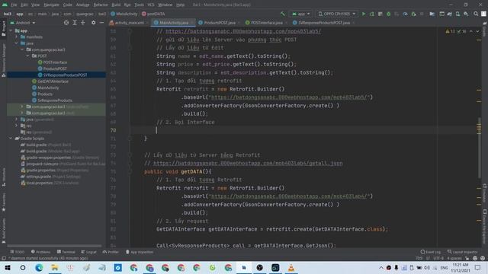488x274 pixels.
Task: Open the app run configuration dropdown
Action: tap(300, 14)
